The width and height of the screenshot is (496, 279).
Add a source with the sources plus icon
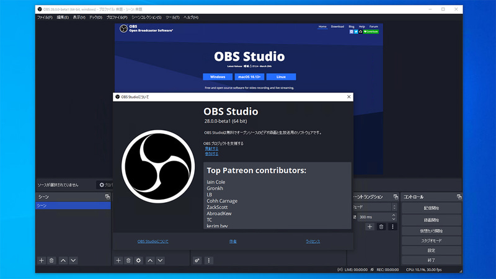pos(118,260)
